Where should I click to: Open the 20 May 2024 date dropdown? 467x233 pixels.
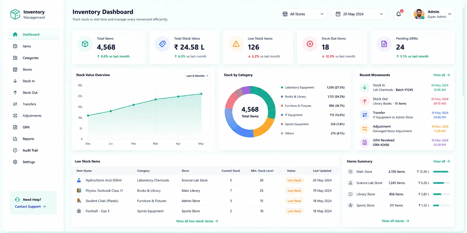click(x=359, y=14)
